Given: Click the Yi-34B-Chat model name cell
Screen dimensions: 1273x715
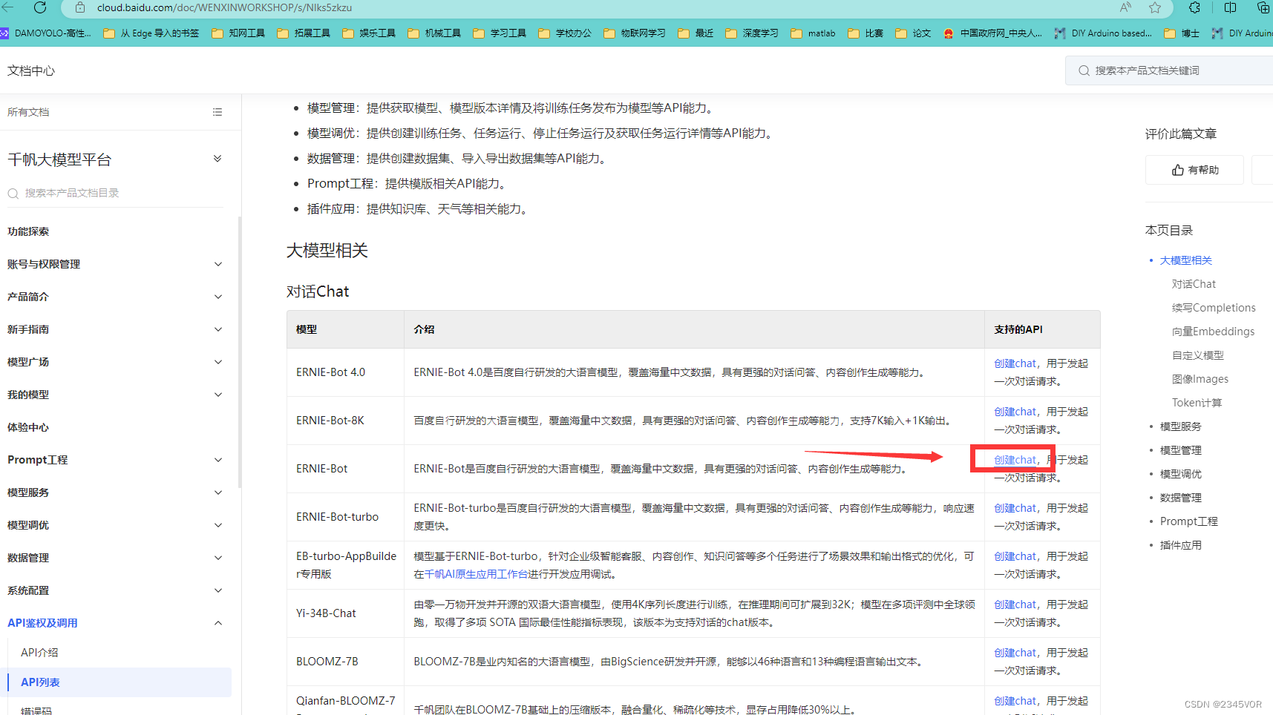Looking at the screenshot, I should point(346,613).
